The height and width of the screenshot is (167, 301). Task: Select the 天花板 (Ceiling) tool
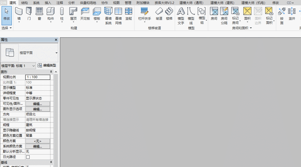click(x=85, y=14)
